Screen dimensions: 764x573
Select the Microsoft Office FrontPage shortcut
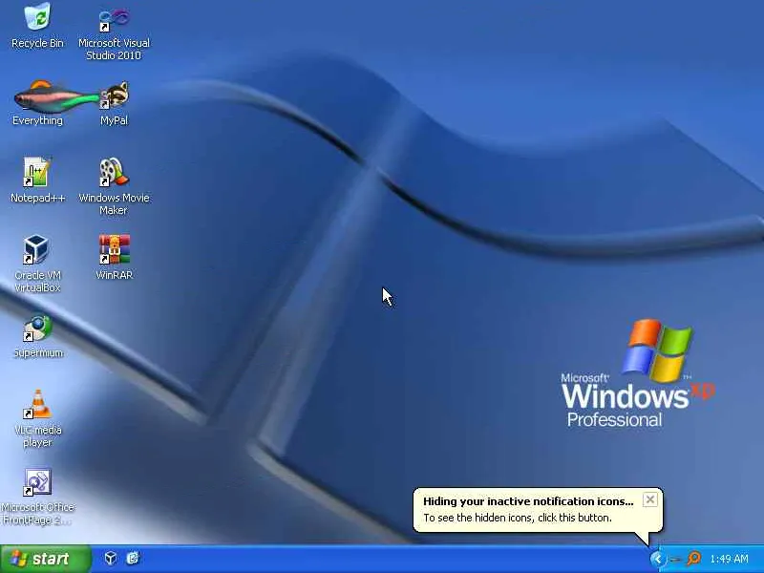pos(37,497)
